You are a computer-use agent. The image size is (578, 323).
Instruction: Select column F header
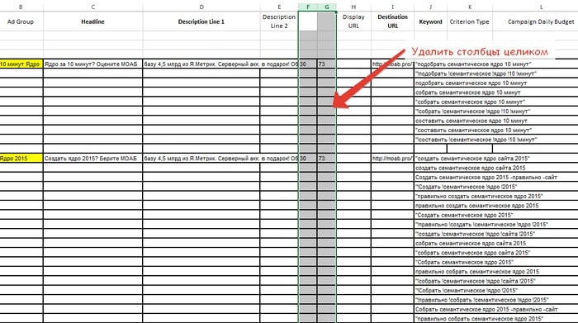(x=308, y=7)
